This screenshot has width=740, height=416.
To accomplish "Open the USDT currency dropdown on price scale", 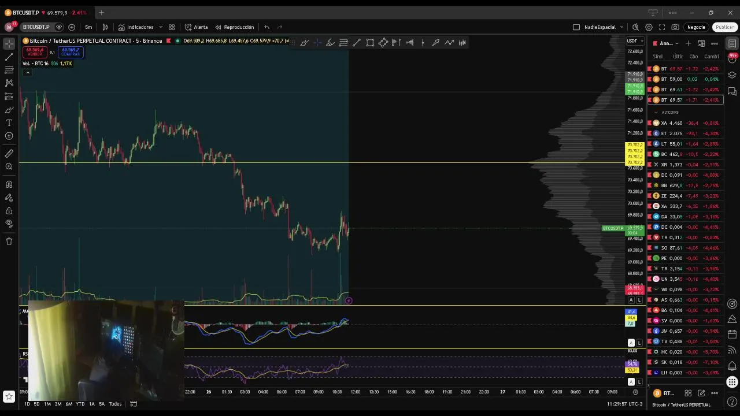I will tap(635, 41).
